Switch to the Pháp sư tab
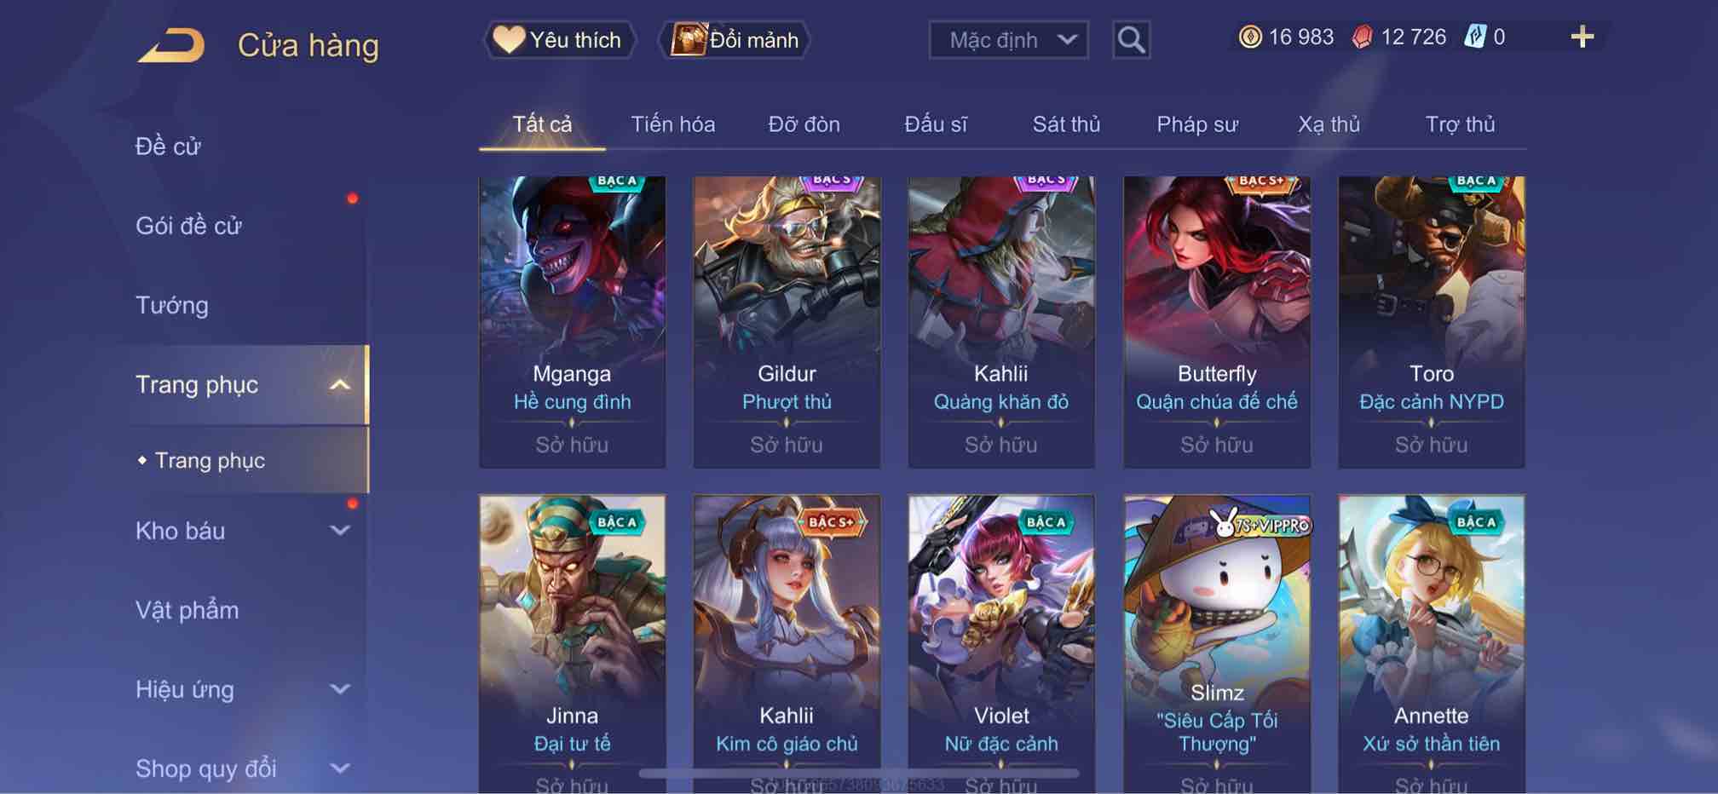 [x=1196, y=124]
